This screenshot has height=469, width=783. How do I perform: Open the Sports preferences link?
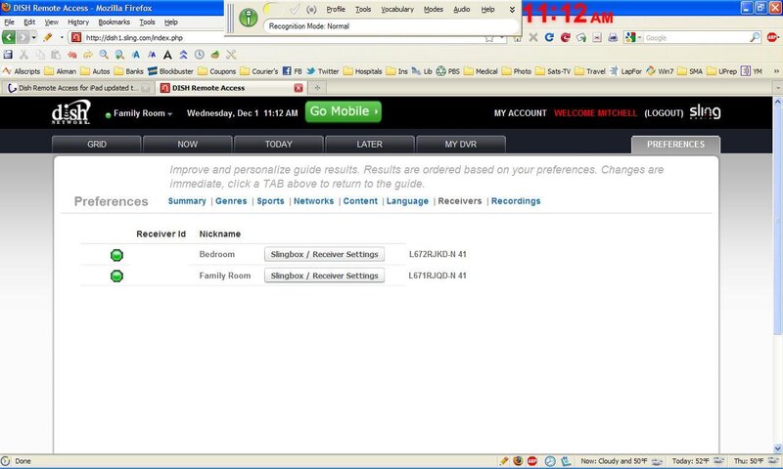[x=271, y=201]
